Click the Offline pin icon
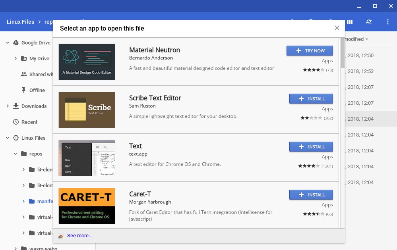The width and height of the screenshot is (397, 250). pyautogui.click(x=23, y=90)
